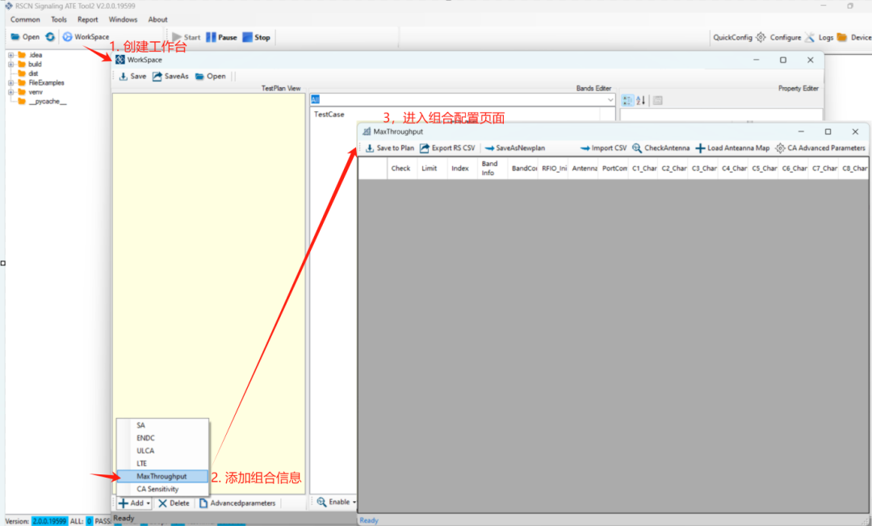Click the MaxThroughput window title icon
This screenshot has width=872, height=526.
367,131
